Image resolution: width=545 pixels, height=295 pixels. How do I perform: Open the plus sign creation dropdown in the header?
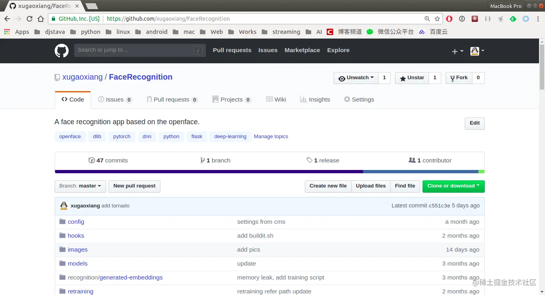click(x=457, y=51)
